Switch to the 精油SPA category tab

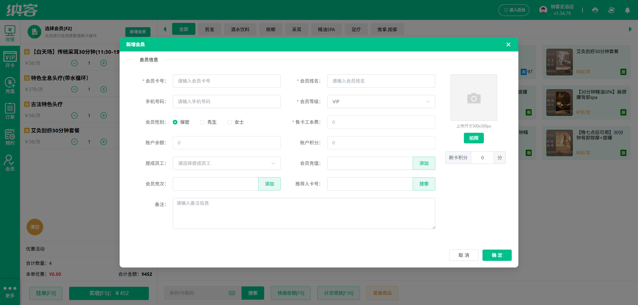click(326, 29)
